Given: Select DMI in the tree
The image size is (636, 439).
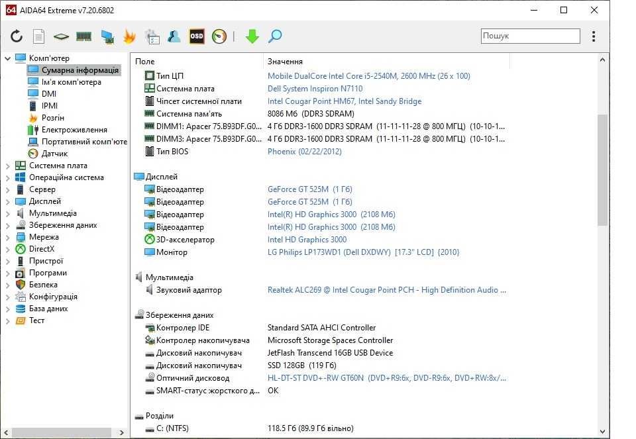Looking at the screenshot, I should click(48, 93).
